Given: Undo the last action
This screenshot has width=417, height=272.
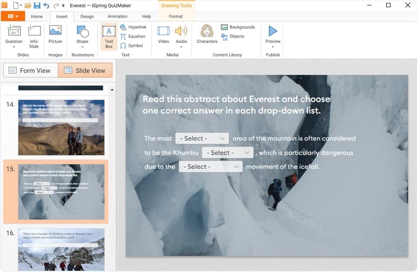Looking at the screenshot, I should tap(46, 5).
